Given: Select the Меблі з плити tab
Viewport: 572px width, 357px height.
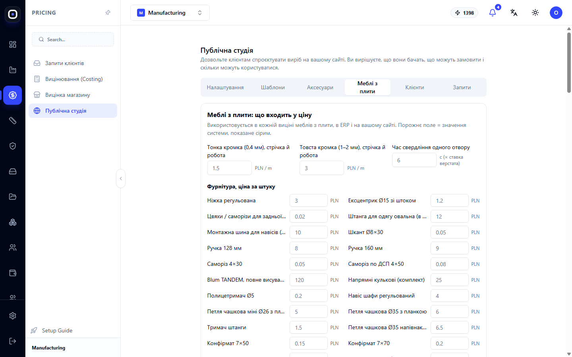Looking at the screenshot, I should (x=367, y=87).
